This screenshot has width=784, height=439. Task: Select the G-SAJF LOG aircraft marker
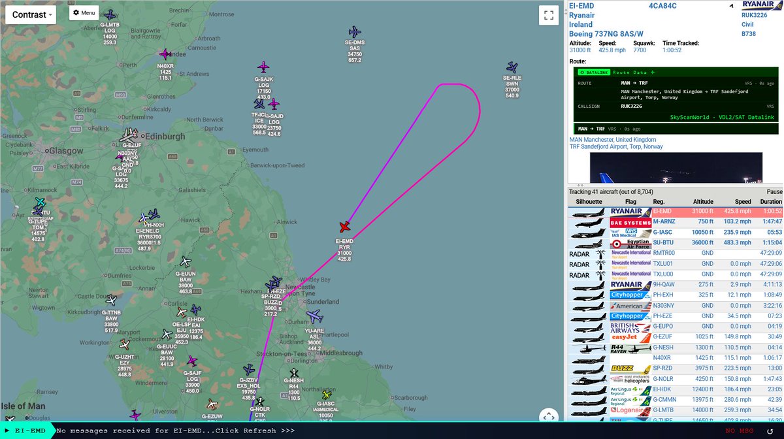(192, 361)
